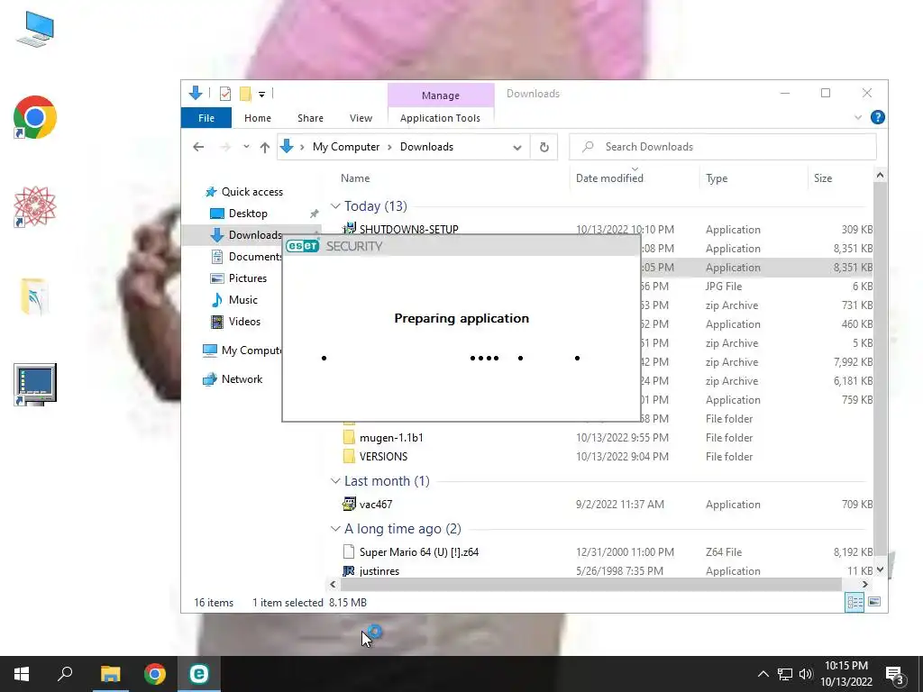Click the New folder quick access icon
Viewport: 923px width, 692px height.
click(x=245, y=94)
